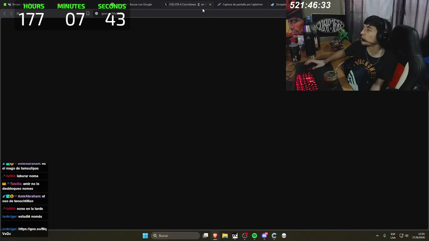Screen dimensions: 429x241
Task: Open the Windows Start menu
Action: pyautogui.click(x=145, y=236)
